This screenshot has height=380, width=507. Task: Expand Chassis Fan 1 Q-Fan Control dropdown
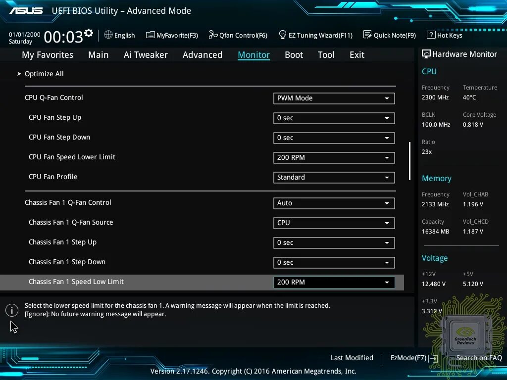pos(334,203)
